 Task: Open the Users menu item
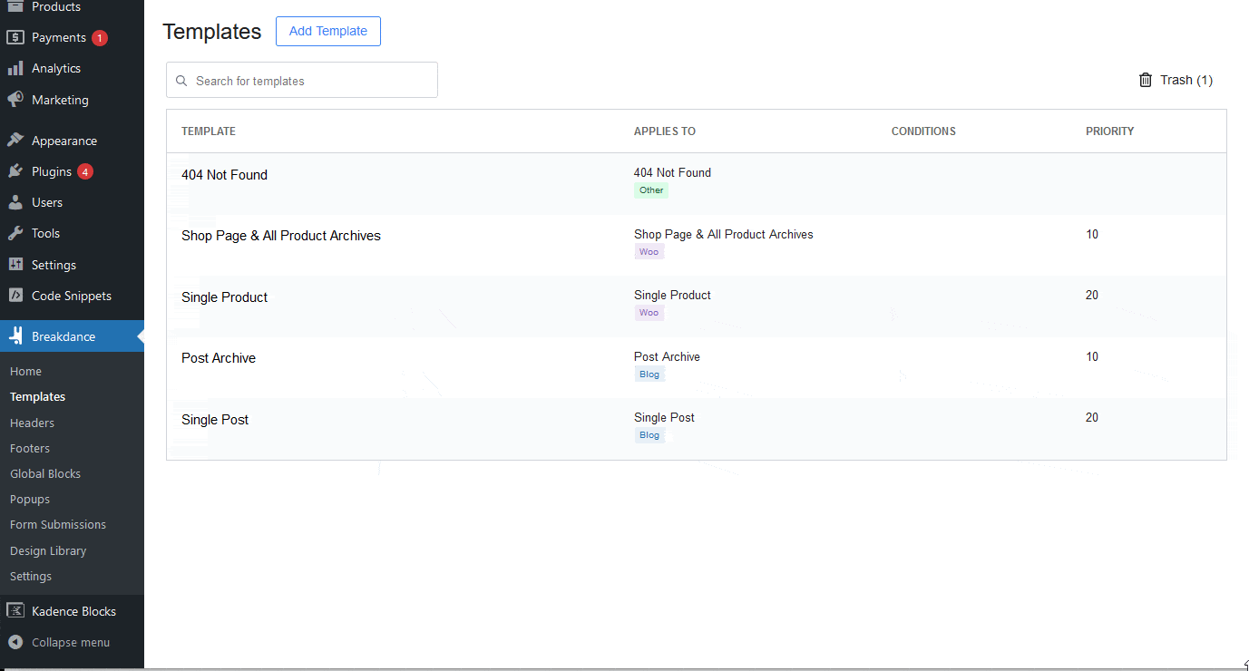tap(47, 202)
